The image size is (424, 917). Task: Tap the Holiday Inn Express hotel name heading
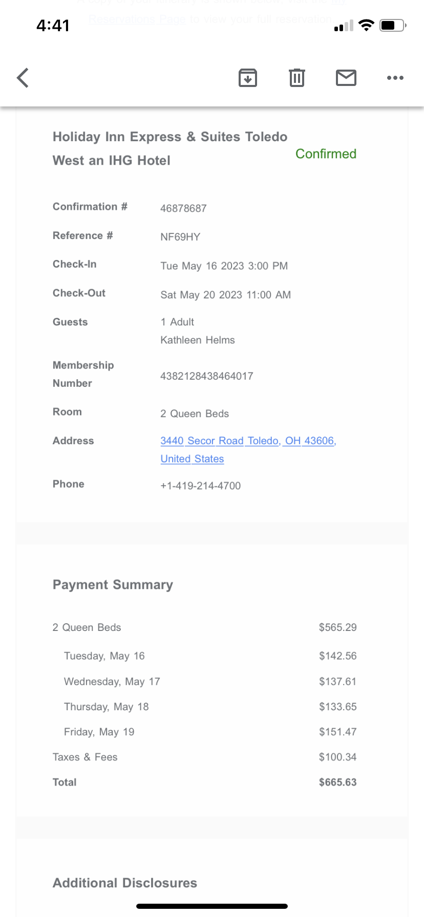(x=169, y=148)
